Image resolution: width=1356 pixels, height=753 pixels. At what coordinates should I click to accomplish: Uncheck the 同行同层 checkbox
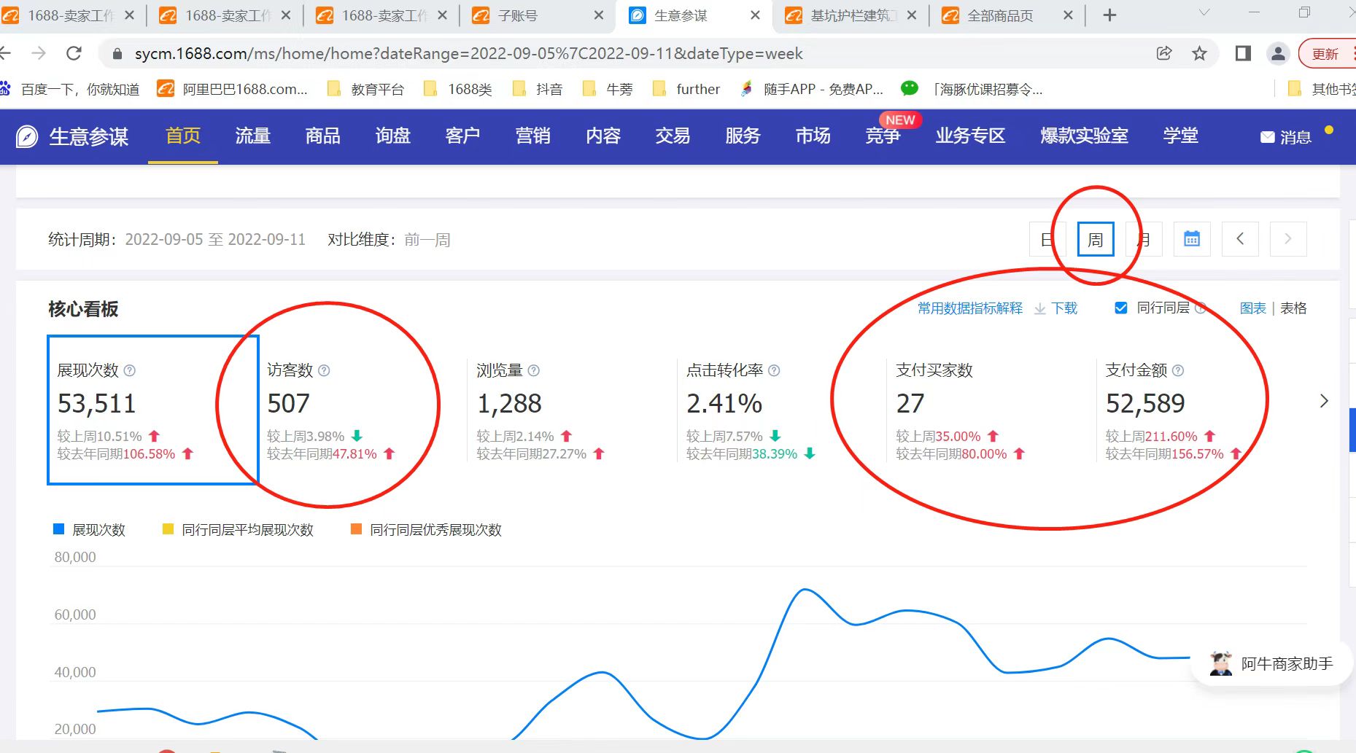(1121, 308)
